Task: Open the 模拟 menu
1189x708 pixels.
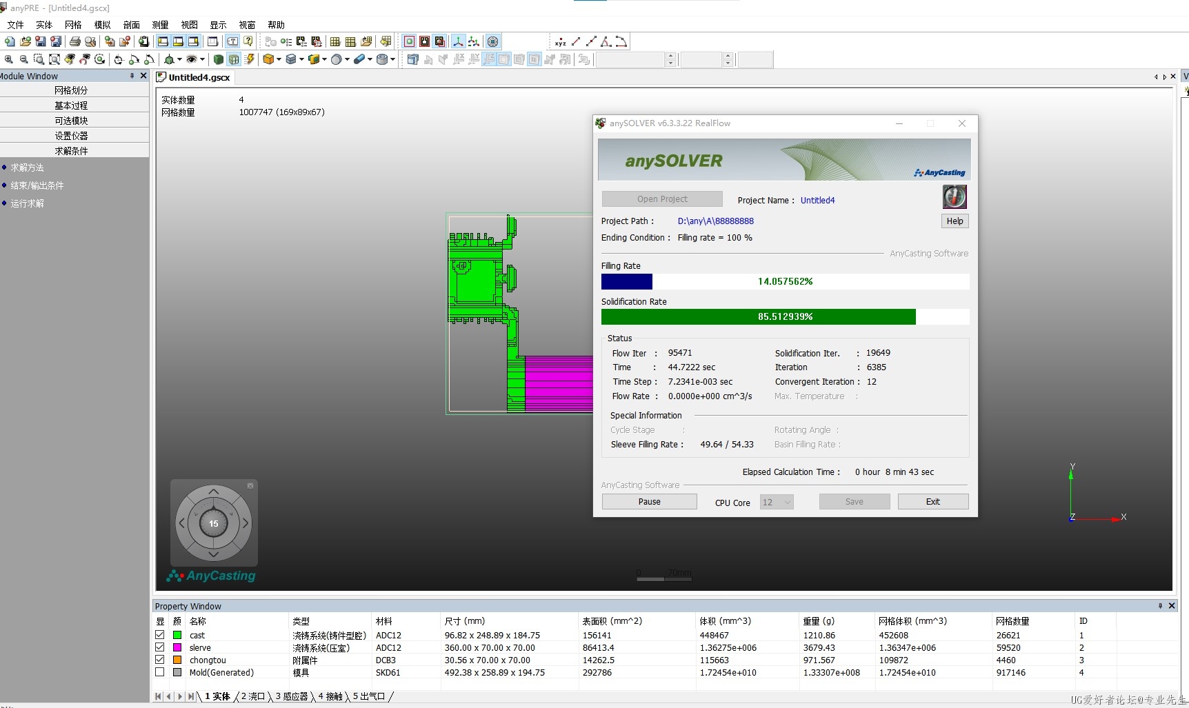Action: 102,25
